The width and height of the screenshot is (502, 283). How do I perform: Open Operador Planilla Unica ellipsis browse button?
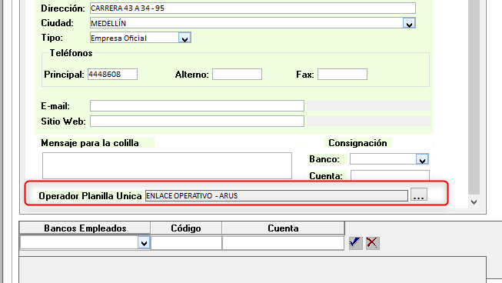(419, 195)
